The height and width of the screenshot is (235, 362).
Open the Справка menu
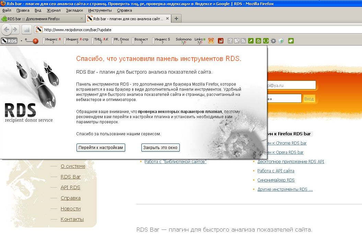125,10
